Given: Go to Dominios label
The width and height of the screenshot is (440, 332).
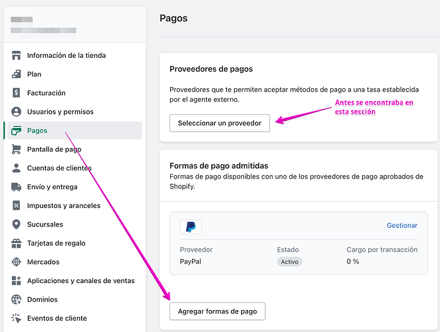Looking at the screenshot, I should coord(43,299).
